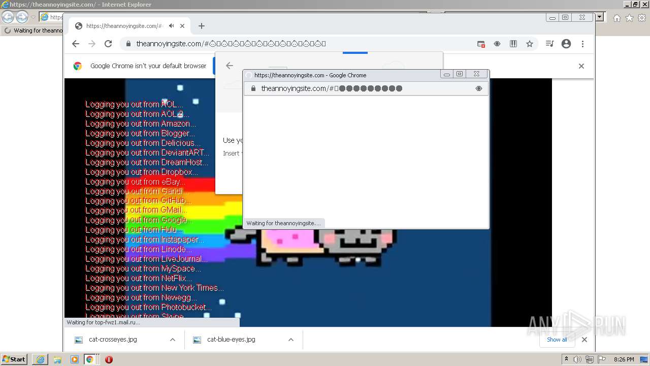The height and width of the screenshot is (366, 650).
Task: Click Internet Explorer back button
Action: pos(8,17)
